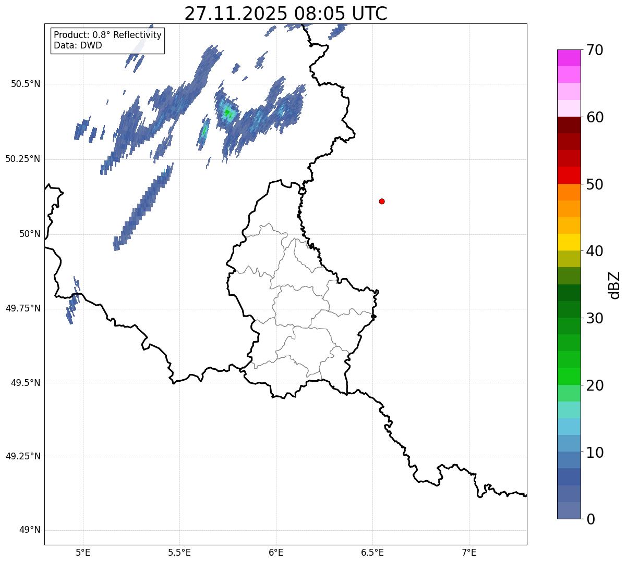Pick the yellow colorbar swatch above 40

pos(569,242)
